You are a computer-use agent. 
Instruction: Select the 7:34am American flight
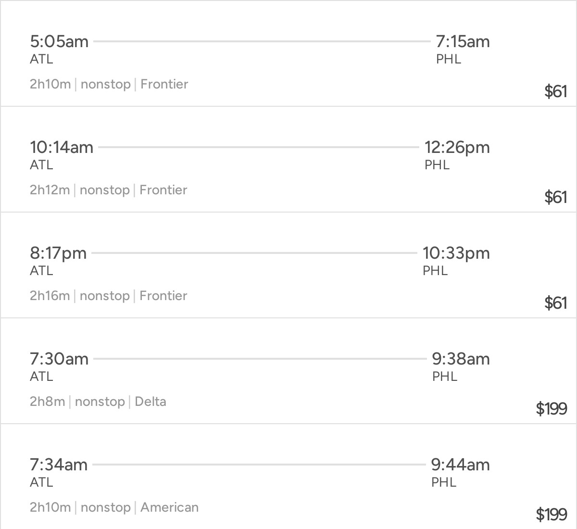coord(288,477)
